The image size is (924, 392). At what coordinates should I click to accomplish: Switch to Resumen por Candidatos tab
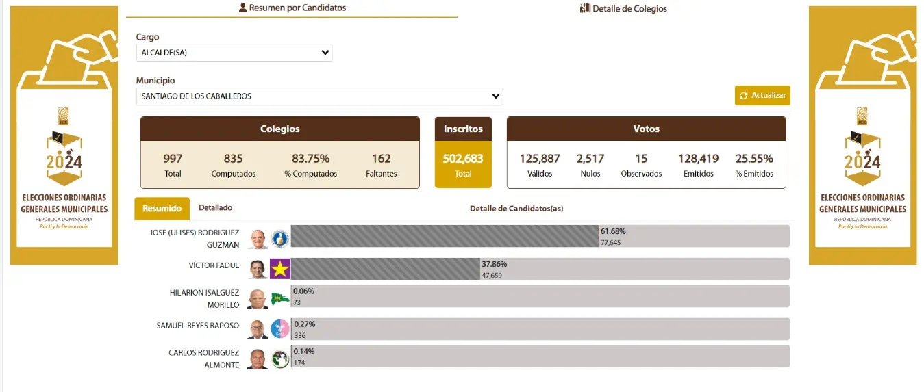pos(292,8)
